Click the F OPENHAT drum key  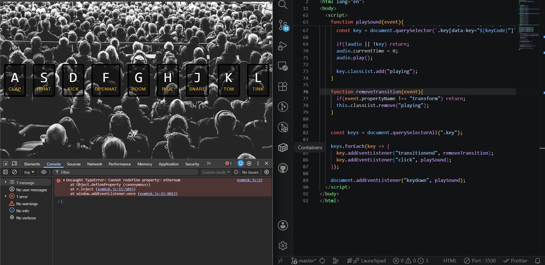pyautogui.click(x=105, y=80)
